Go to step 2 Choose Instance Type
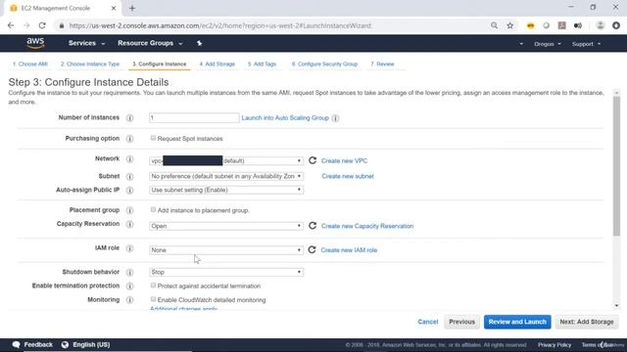The width and height of the screenshot is (627, 352). [x=90, y=64]
